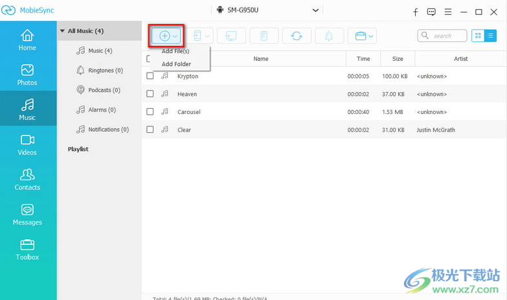Choose Add Folder from the menu
507x300 pixels.
pyautogui.click(x=176, y=64)
